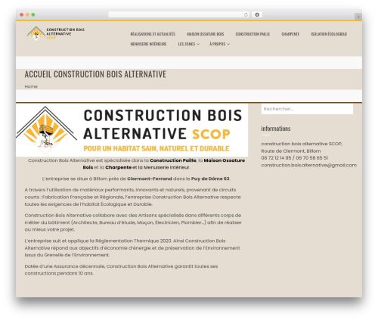Open the Construction Paille menu item

[253, 34]
